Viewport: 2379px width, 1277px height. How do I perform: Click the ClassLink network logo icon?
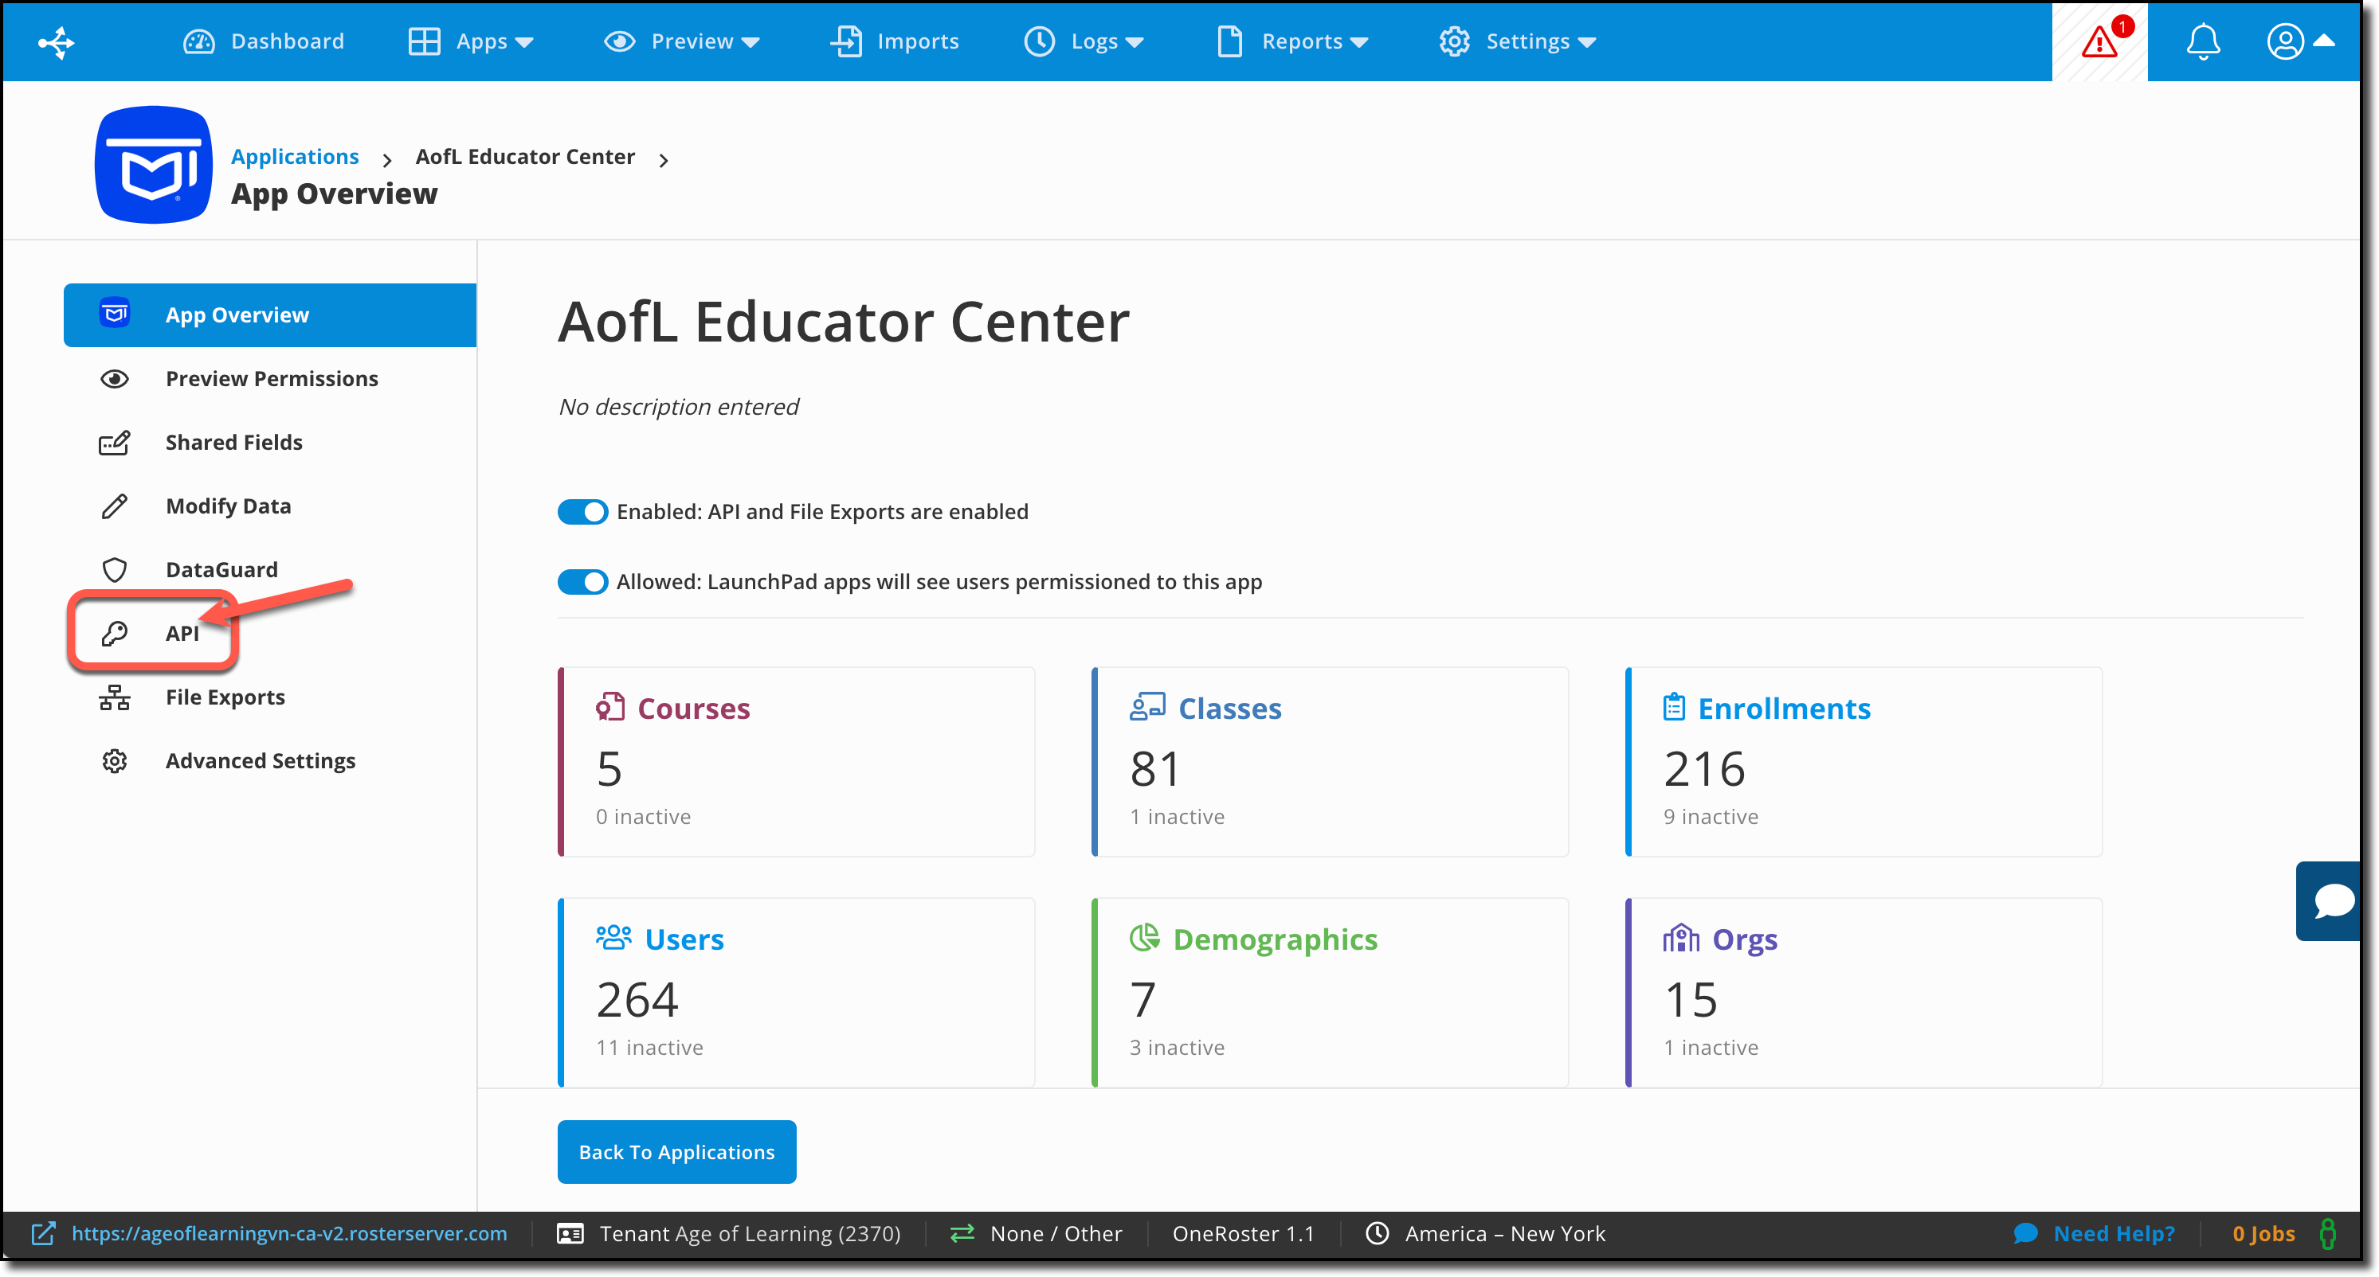click(x=57, y=42)
